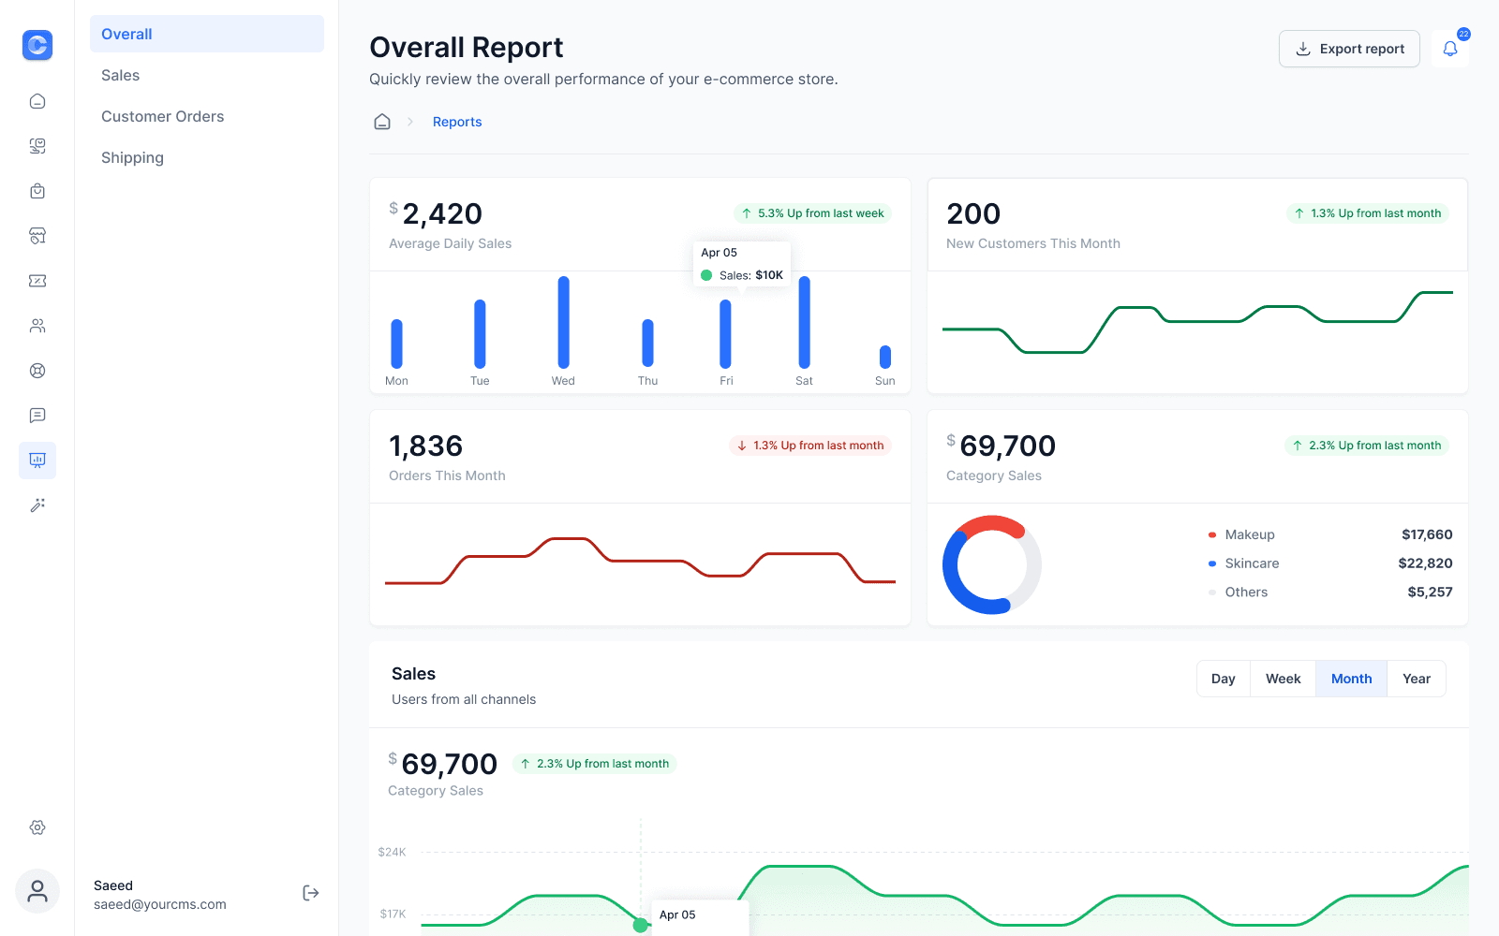Click the Orders This Month red line chart
The width and height of the screenshot is (1499, 936).
click(x=640, y=561)
